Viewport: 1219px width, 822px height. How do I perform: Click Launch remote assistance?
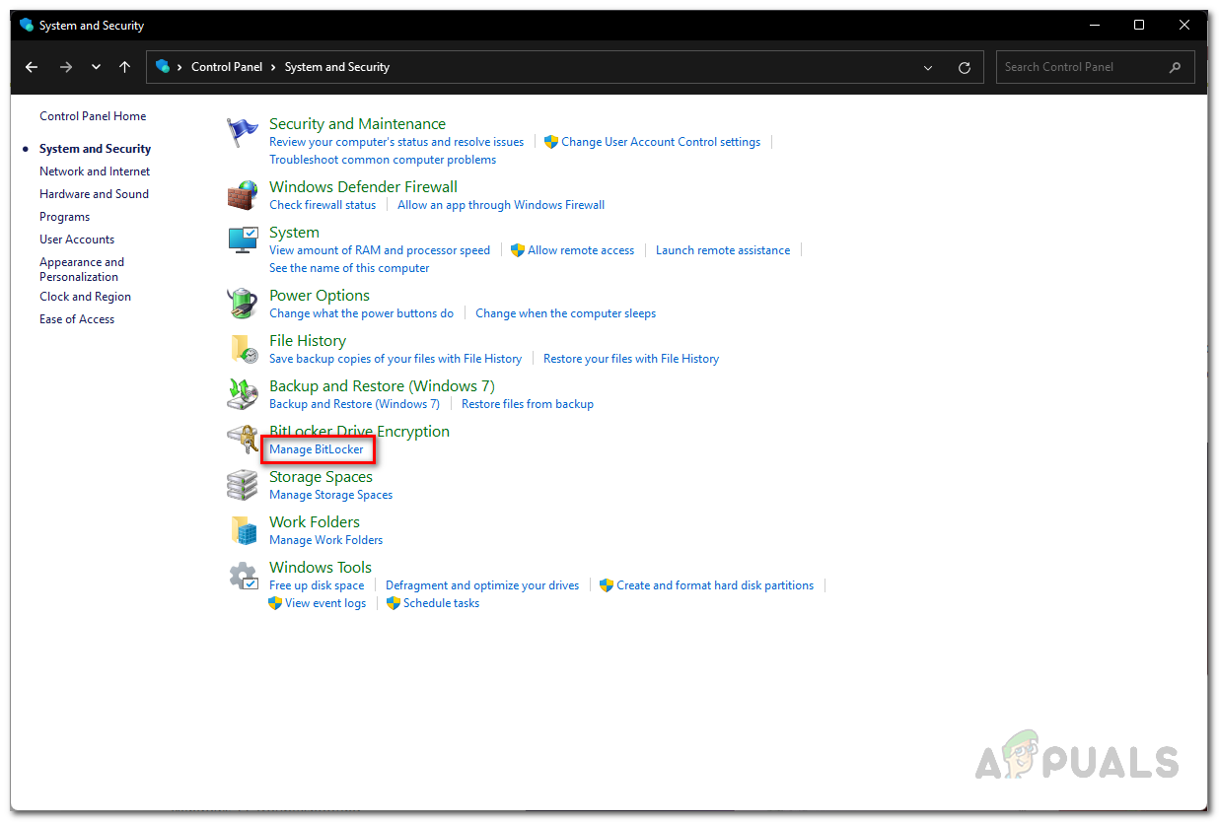[723, 250]
